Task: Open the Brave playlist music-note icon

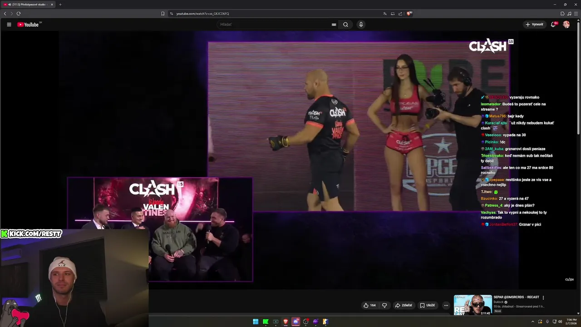Action: 569,14
